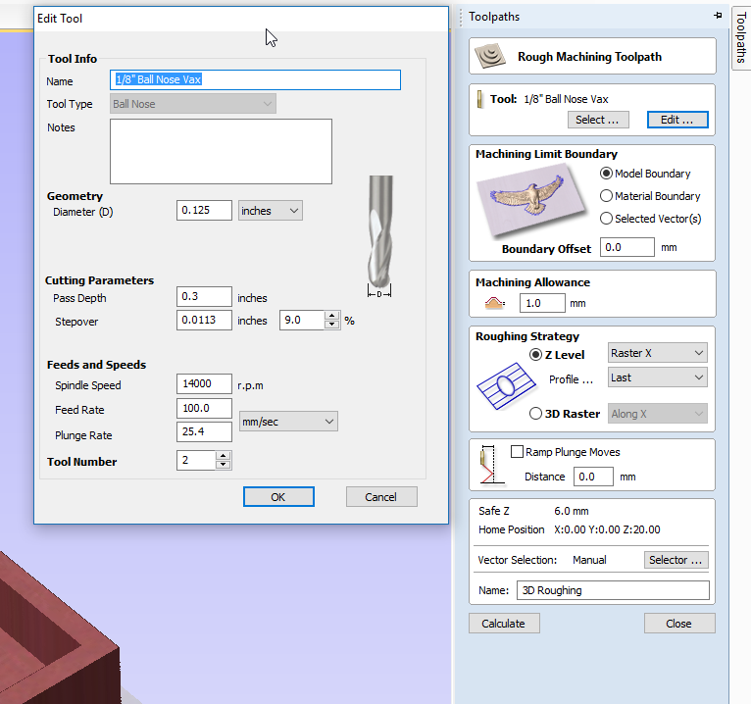Click the ball nose tool illustration

coord(379,236)
